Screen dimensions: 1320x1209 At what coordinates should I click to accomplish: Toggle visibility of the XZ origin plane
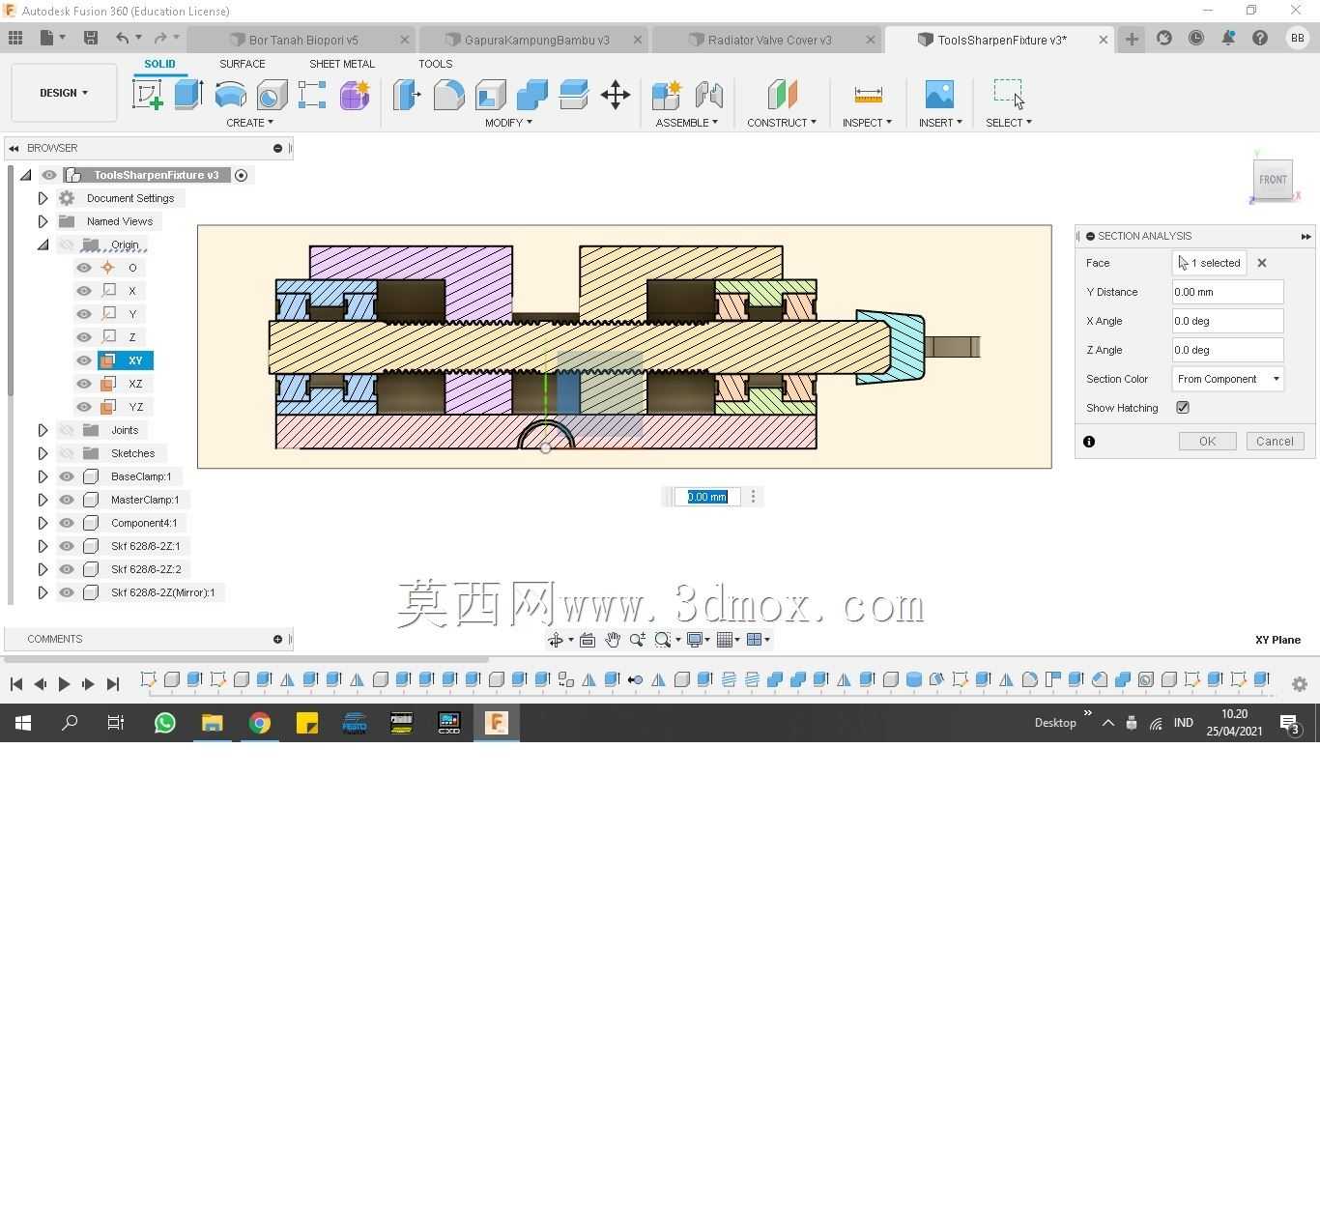pos(84,384)
